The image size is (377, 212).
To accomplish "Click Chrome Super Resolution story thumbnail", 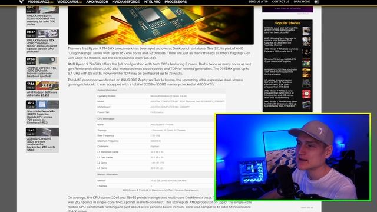I will click(306, 62).
